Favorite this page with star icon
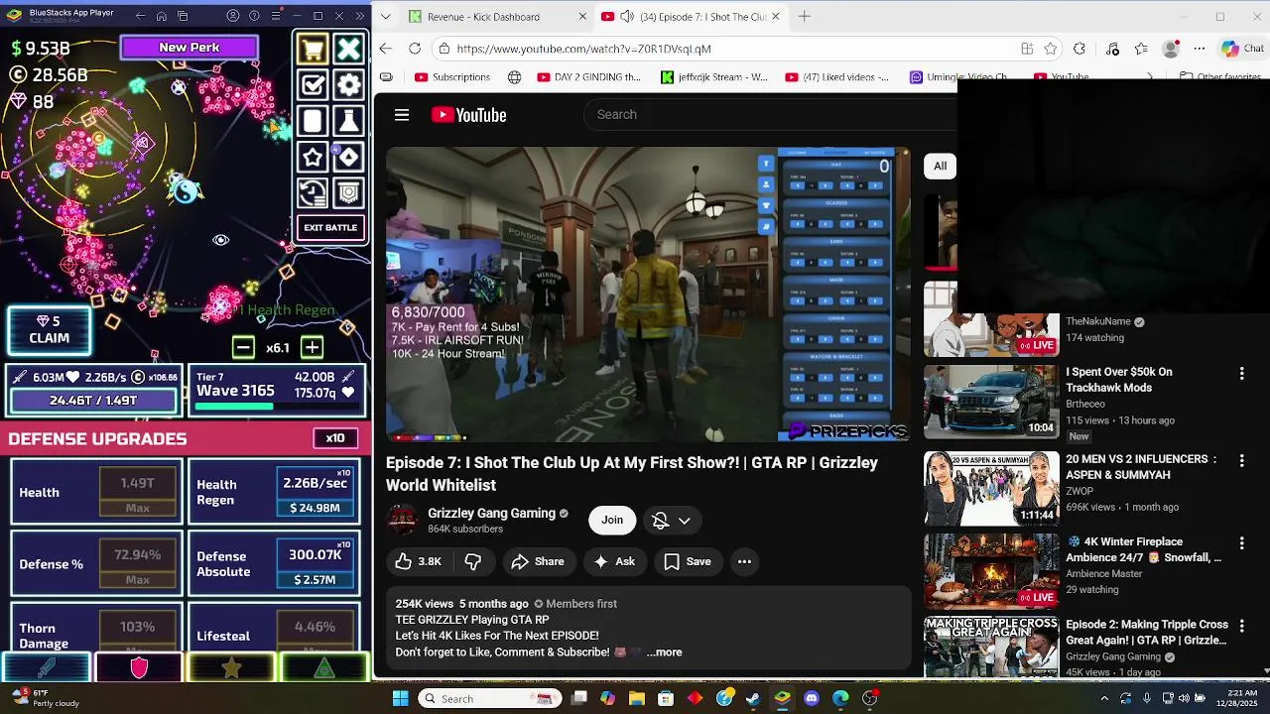1270x714 pixels. click(x=1051, y=49)
